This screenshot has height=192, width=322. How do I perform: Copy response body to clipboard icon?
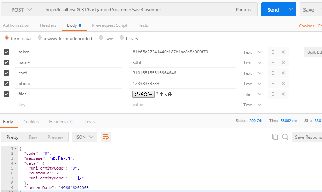click(275, 137)
